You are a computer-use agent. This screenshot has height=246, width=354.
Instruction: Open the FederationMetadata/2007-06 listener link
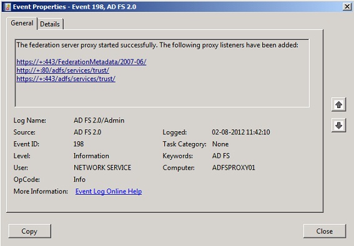81,62
